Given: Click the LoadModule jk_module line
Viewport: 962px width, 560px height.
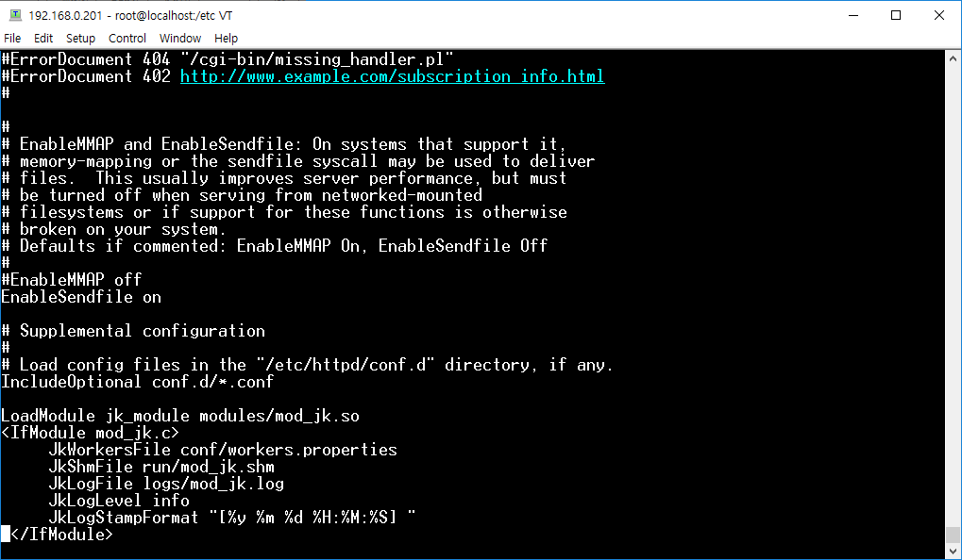Looking at the screenshot, I should point(180,416).
